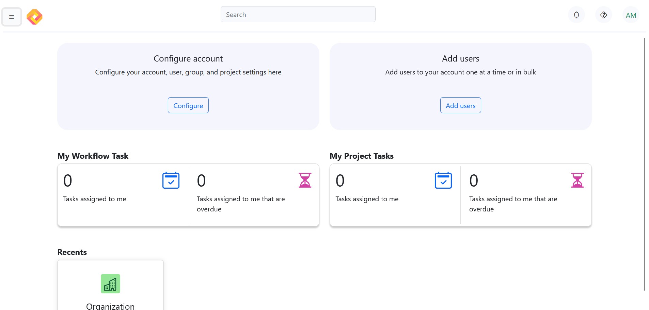649x310 pixels.
Task: Open the hamburger navigation menu
Action: click(12, 17)
